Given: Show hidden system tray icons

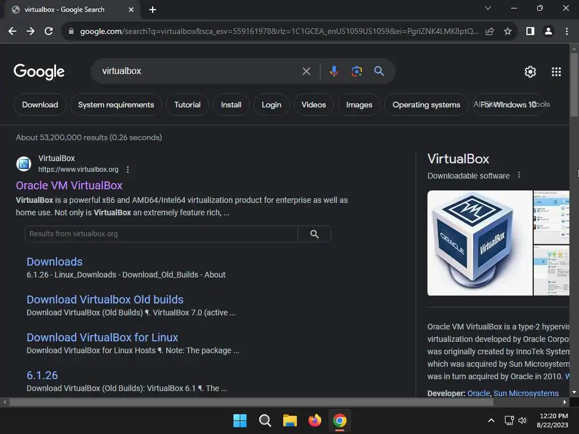Looking at the screenshot, I should pyautogui.click(x=491, y=420).
